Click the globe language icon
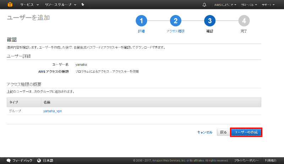The width and height of the screenshot is (284, 164). pyautogui.click(x=39, y=160)
